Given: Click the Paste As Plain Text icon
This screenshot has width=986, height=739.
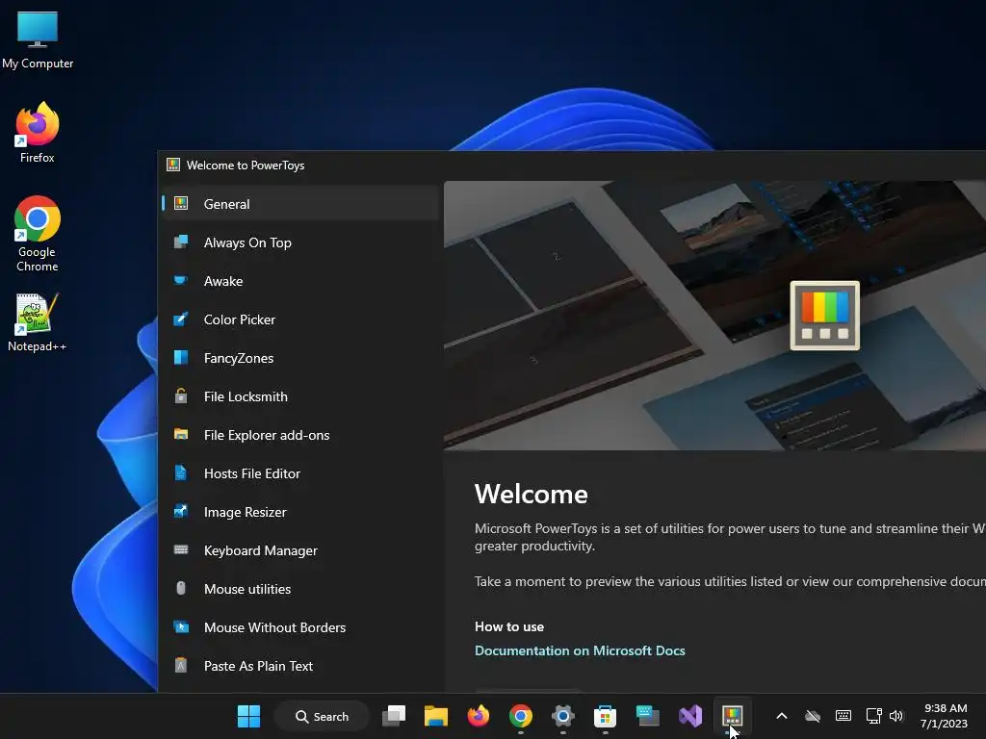Looking at the screenshot, I should point(181,665).
